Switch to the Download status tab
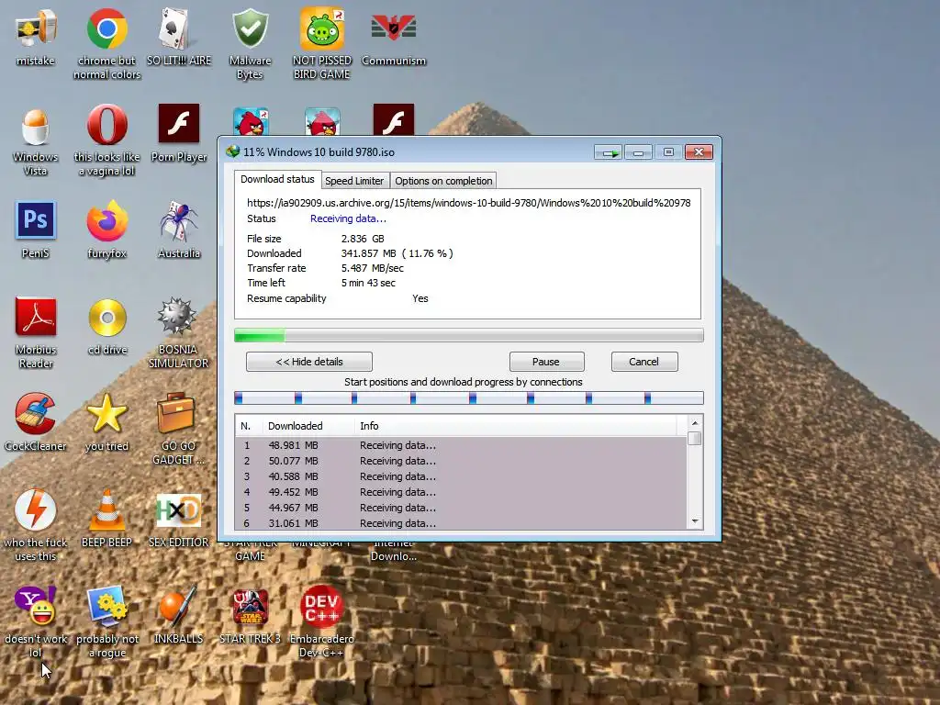The height and width of the screenshot is (705, 940). 277,179
